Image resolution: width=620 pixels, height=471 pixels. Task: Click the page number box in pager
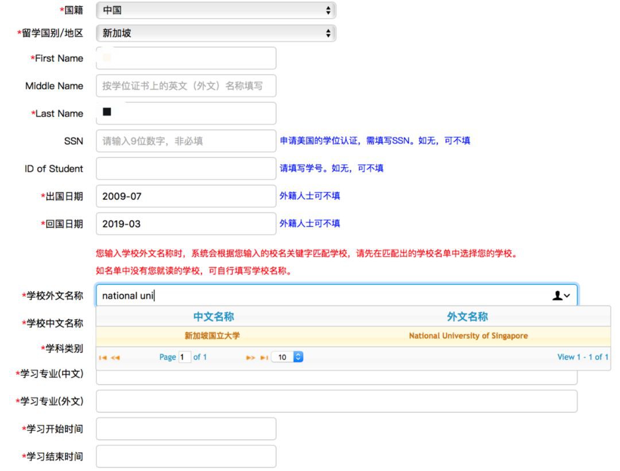pos(184,357)
